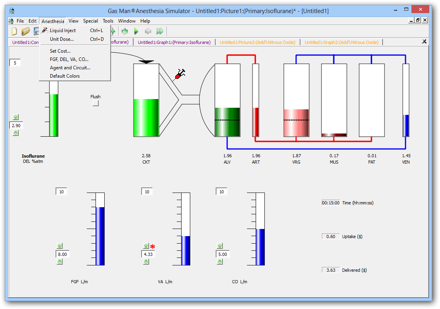
Task: Click the blue VA gauge bar
Action: (186, 250)
